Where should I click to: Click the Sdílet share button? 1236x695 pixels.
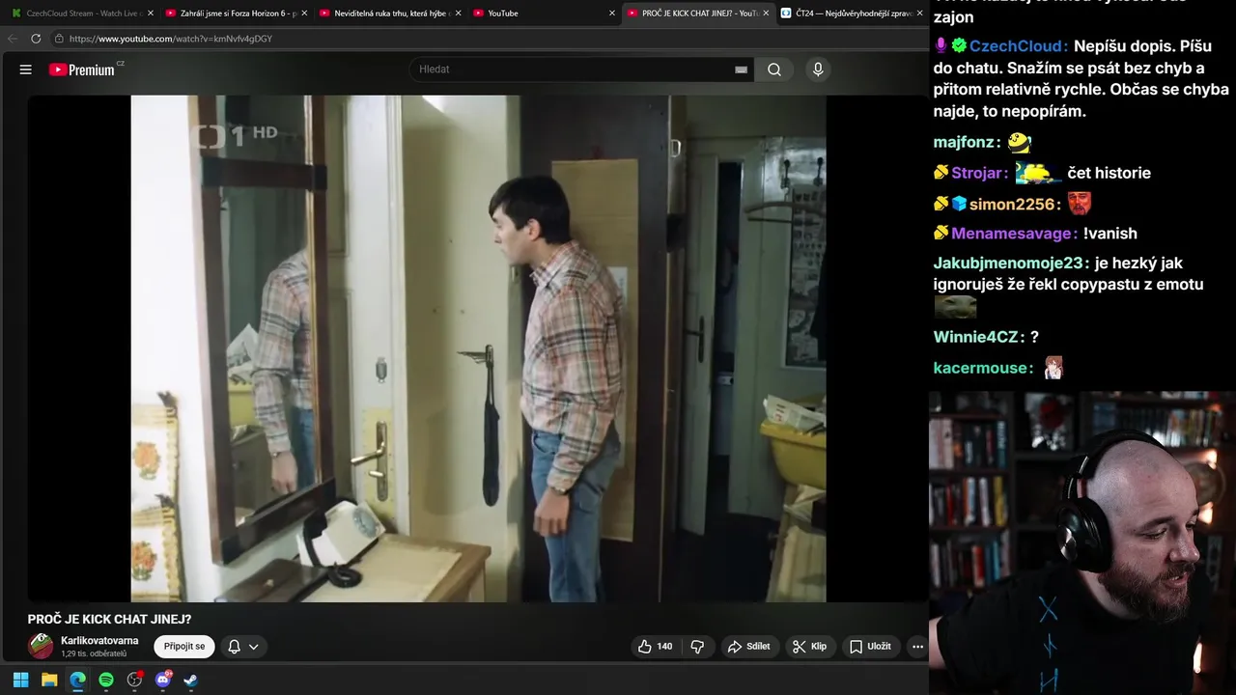748,647
